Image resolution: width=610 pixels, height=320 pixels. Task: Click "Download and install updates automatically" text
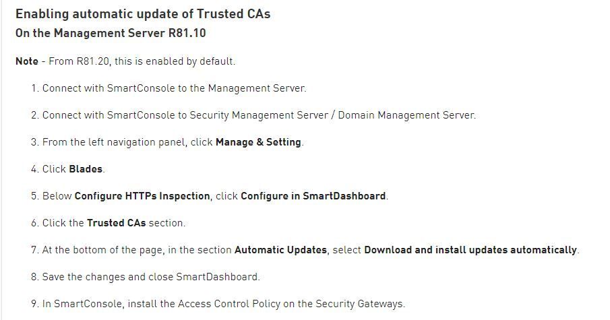click(470, 250)
